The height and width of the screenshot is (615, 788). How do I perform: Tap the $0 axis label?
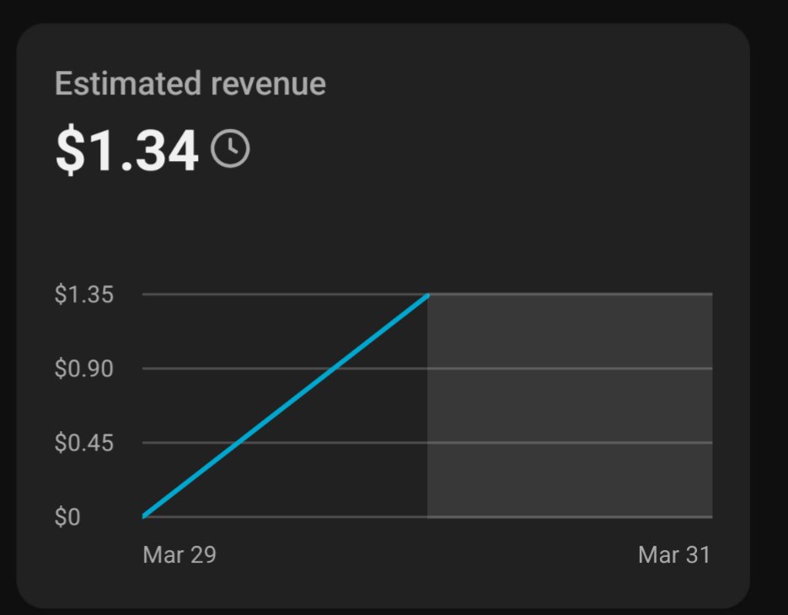(67, 516)
